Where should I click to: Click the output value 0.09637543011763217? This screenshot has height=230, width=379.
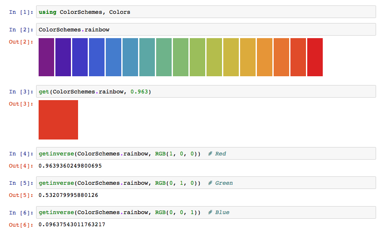72,225
